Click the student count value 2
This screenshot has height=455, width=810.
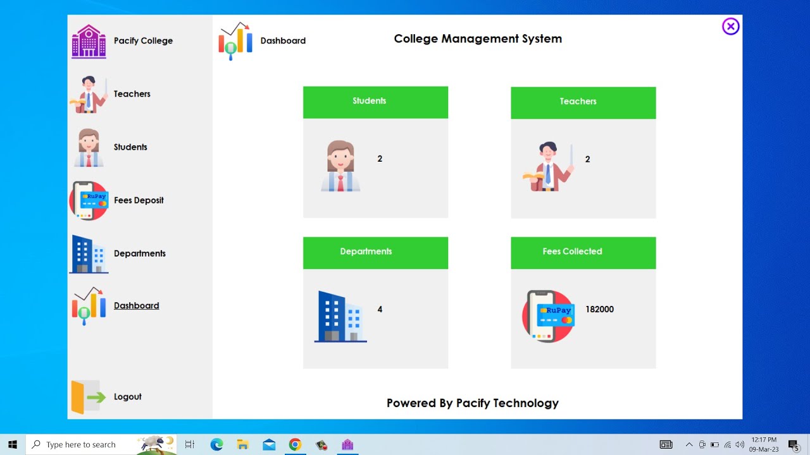(380, 159)
